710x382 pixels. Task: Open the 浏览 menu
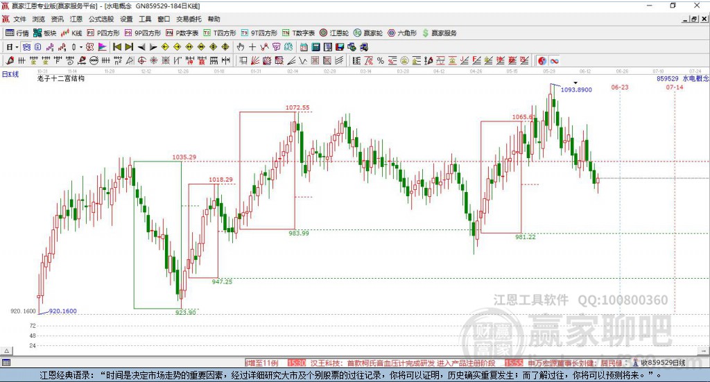point(39,19)
